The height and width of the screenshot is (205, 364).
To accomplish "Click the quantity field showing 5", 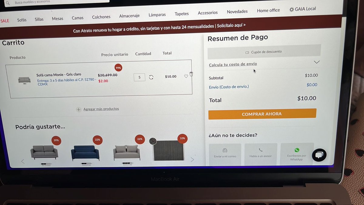I will coord(140,77).
